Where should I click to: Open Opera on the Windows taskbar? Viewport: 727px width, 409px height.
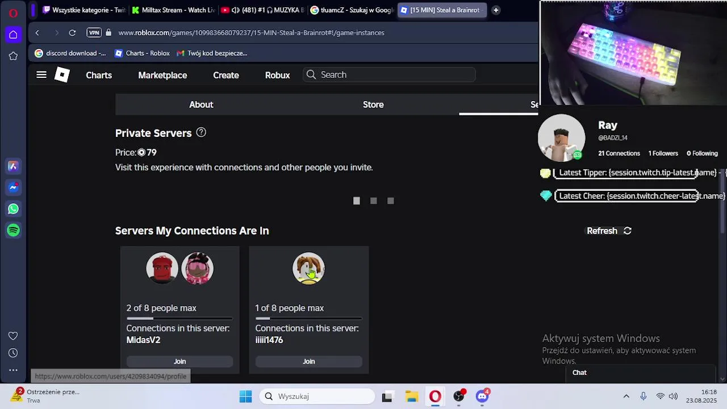pos(435,397)
